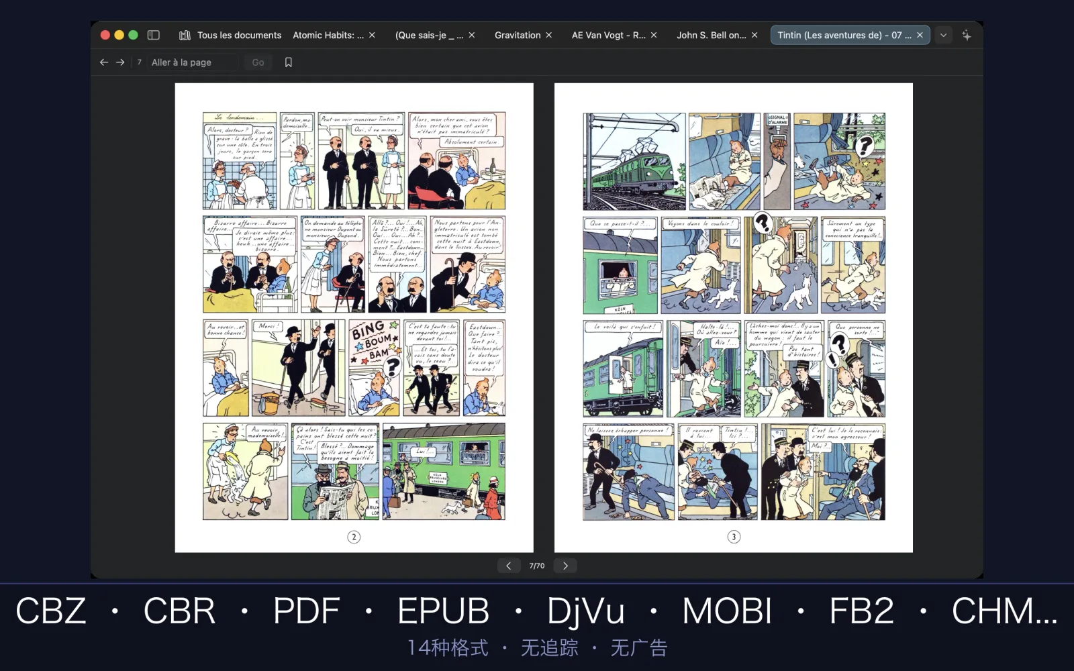The height and width of the screenshot is (671, 1074).
Task: Switch to the AE Van Vogt tab
Action: pos(608,35)
